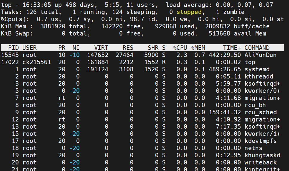Click the 0:12.95 TIME+ value
289x171 pixels.
pyautogui.click(x=228, y=155)
